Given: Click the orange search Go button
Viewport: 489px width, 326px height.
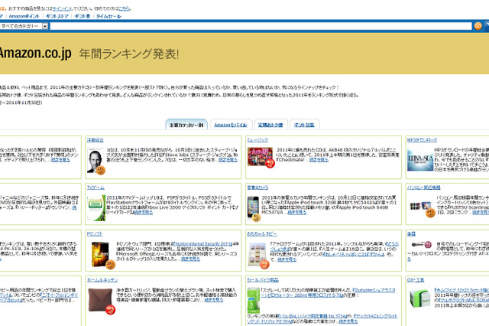Looking at the screenshot, I should click(478, 26).
